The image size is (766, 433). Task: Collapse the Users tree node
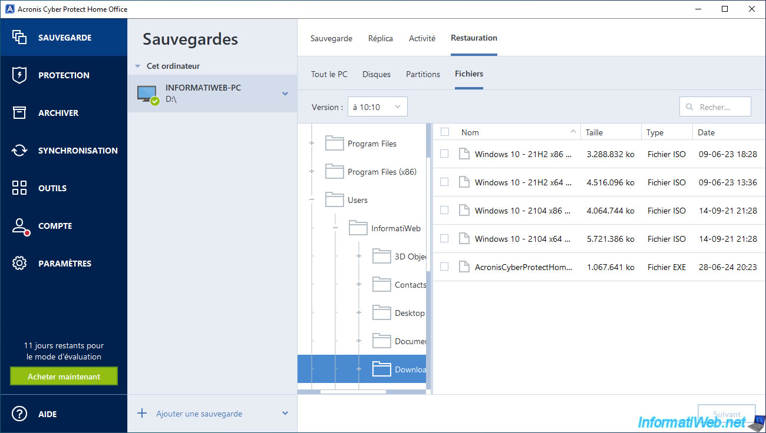pyautogui.click(x=312, y=200)
